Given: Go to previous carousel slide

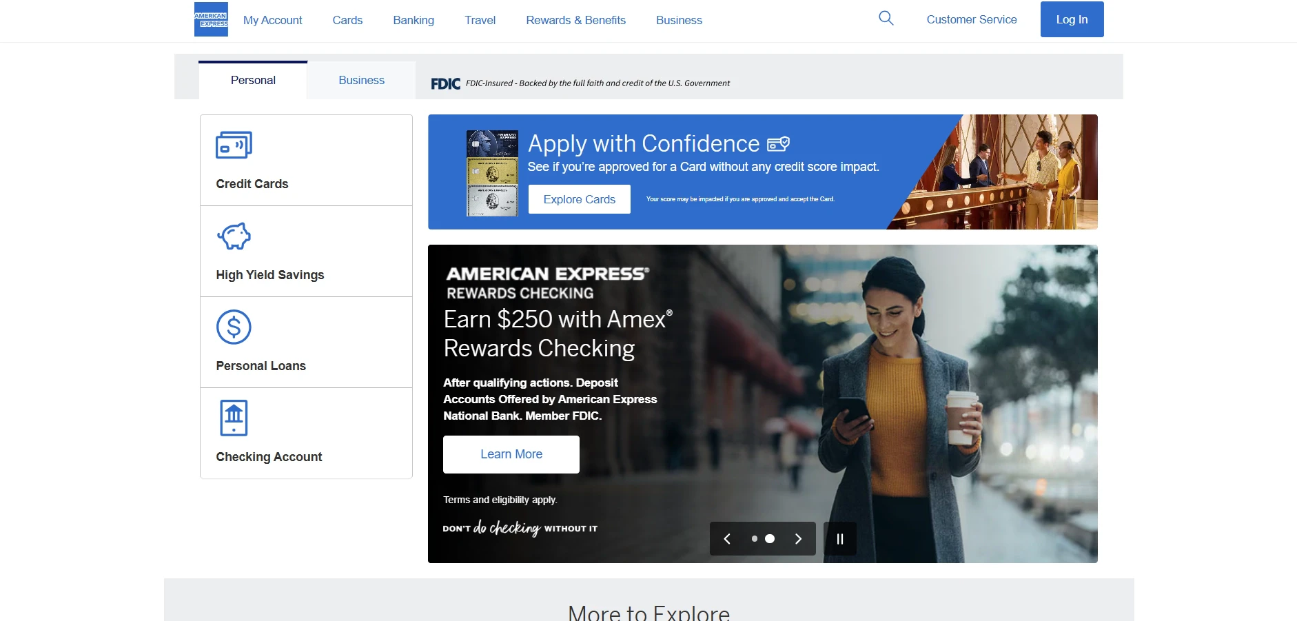Looking at the screenshot, I should click(727, 539).
